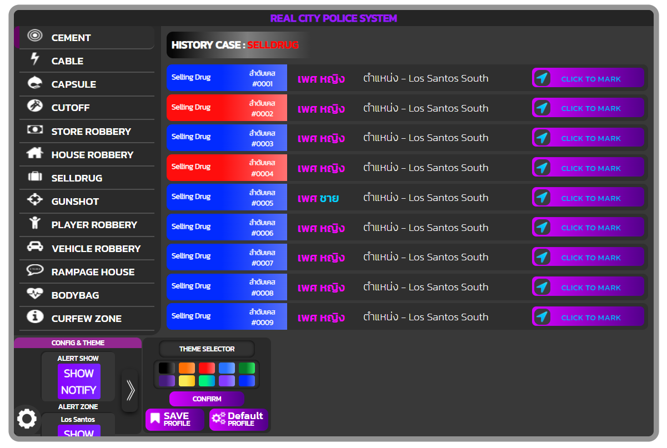Click the CONFIRM theme button
667x448 pixels.
pos(206,399)
